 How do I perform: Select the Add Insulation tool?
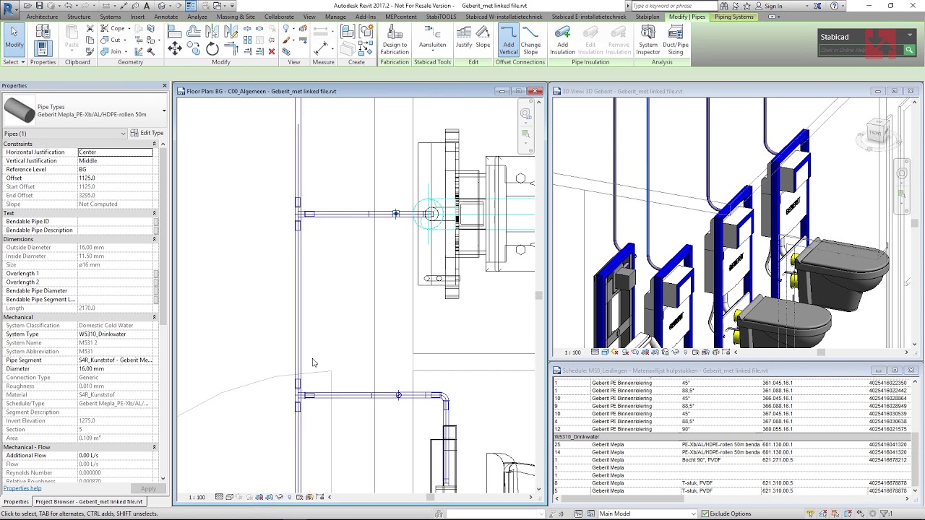(x=562, y=40)
